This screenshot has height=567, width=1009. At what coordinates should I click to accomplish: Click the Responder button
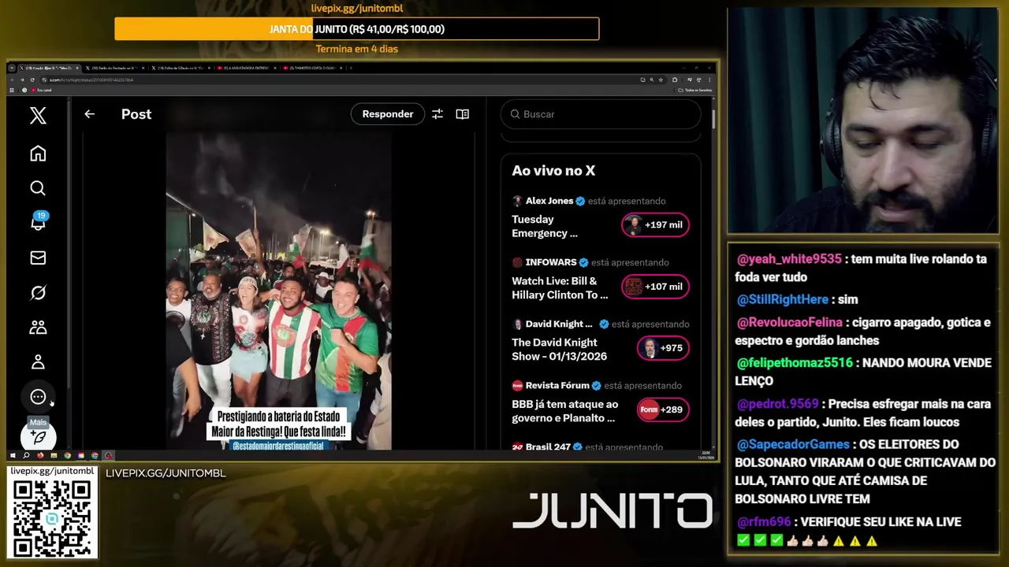(387, 114)
